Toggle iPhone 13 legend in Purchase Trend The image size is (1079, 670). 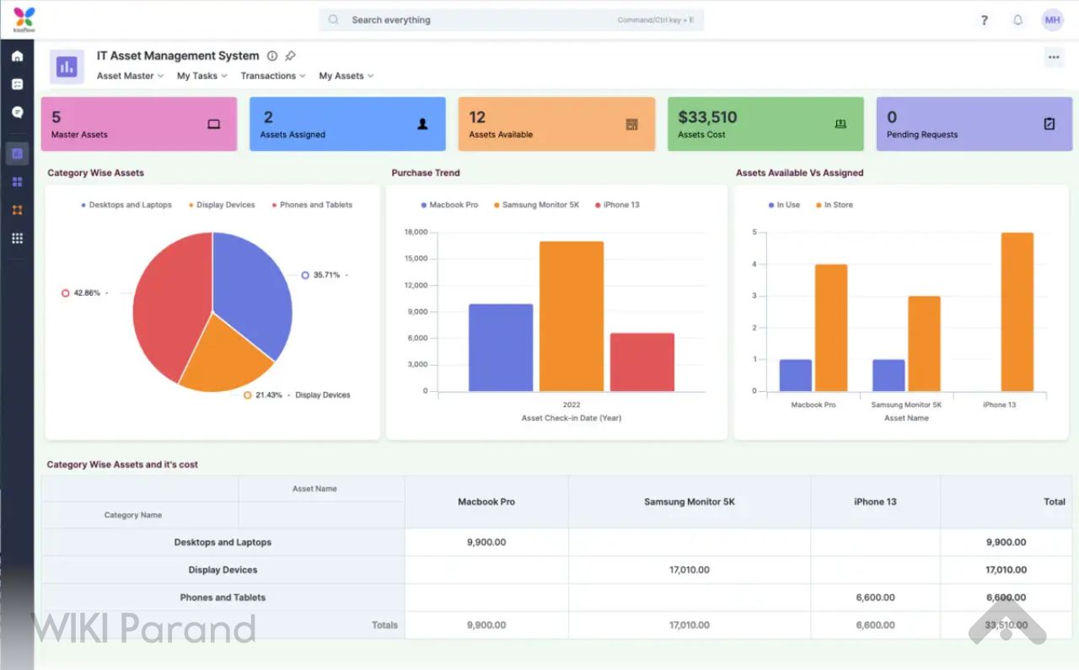(617, 205)
